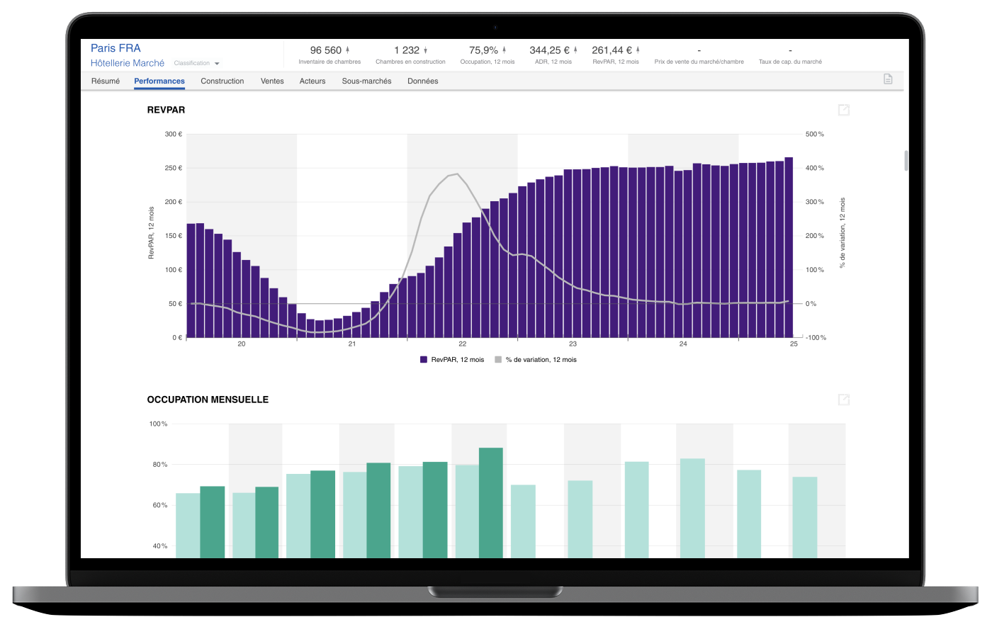Click the last RevPAR bar at year 25
Screen dimensions: 992x634
[789, 247]
